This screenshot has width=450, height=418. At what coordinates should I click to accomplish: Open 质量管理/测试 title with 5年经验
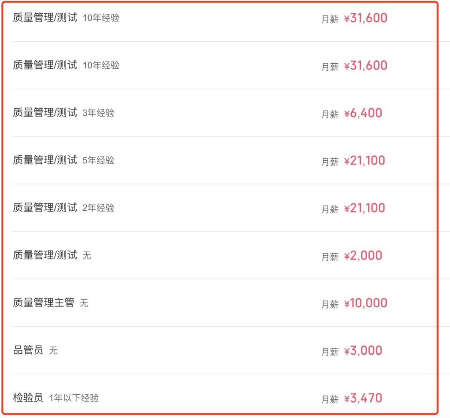(45, 160)
